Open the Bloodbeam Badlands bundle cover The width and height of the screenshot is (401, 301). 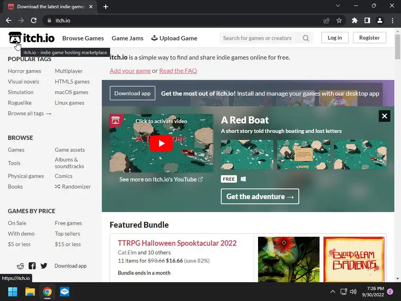(x=354, y=259)
